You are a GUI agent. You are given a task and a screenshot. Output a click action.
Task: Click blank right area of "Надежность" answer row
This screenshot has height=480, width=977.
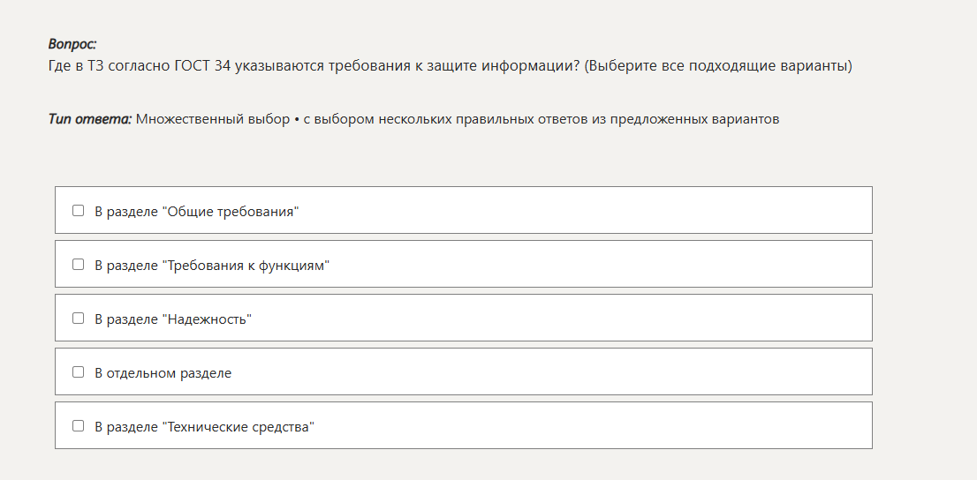pyautogui.click(x=618, y=319)
